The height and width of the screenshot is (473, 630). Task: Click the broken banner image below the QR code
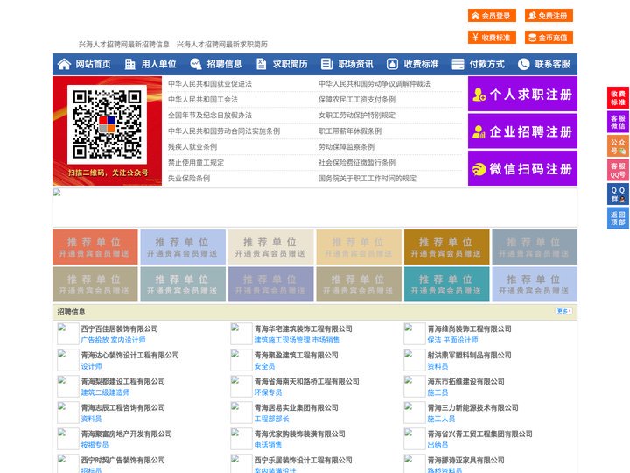coord(315,208)
